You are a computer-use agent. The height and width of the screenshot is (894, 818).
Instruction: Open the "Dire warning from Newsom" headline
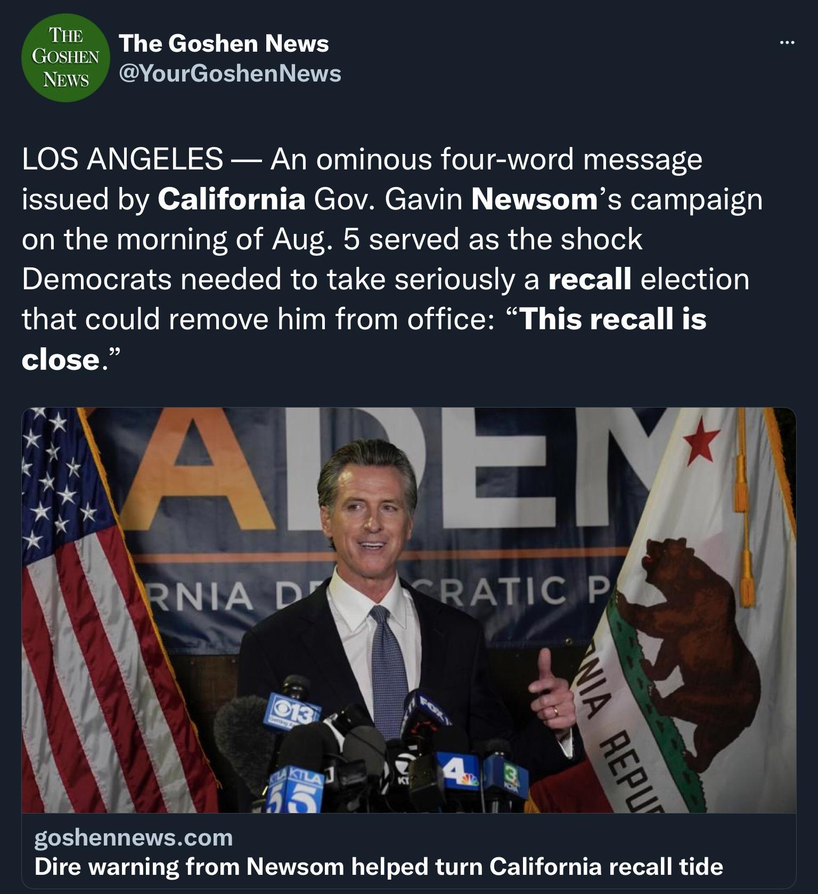[379, 866]
